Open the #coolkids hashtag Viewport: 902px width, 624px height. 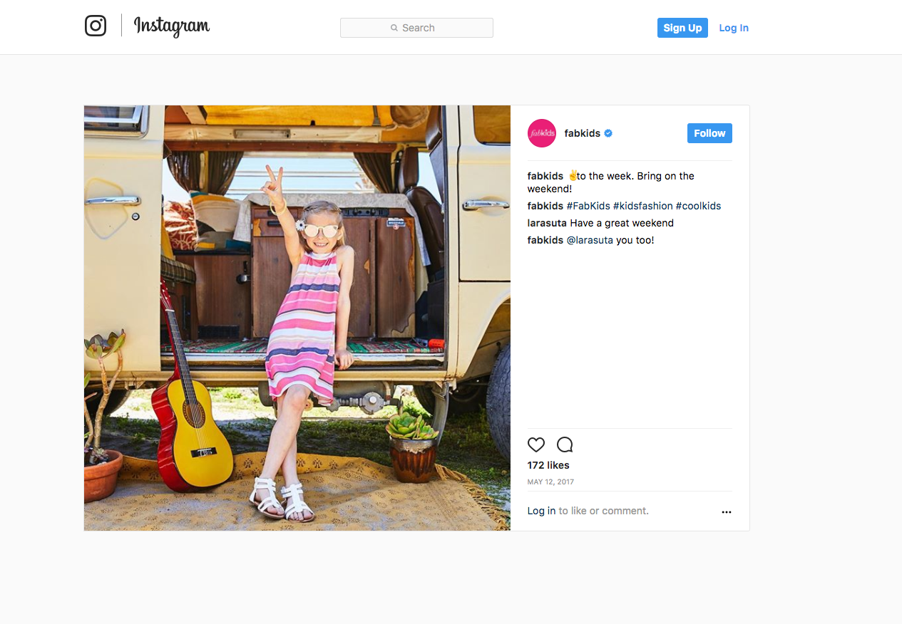tap(699, 206)
